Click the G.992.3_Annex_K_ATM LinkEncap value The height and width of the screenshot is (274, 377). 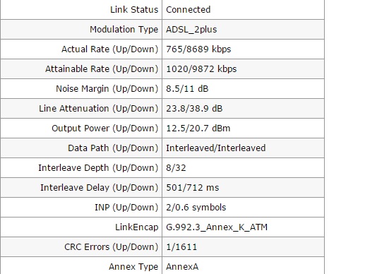click(x=217, y=227)
